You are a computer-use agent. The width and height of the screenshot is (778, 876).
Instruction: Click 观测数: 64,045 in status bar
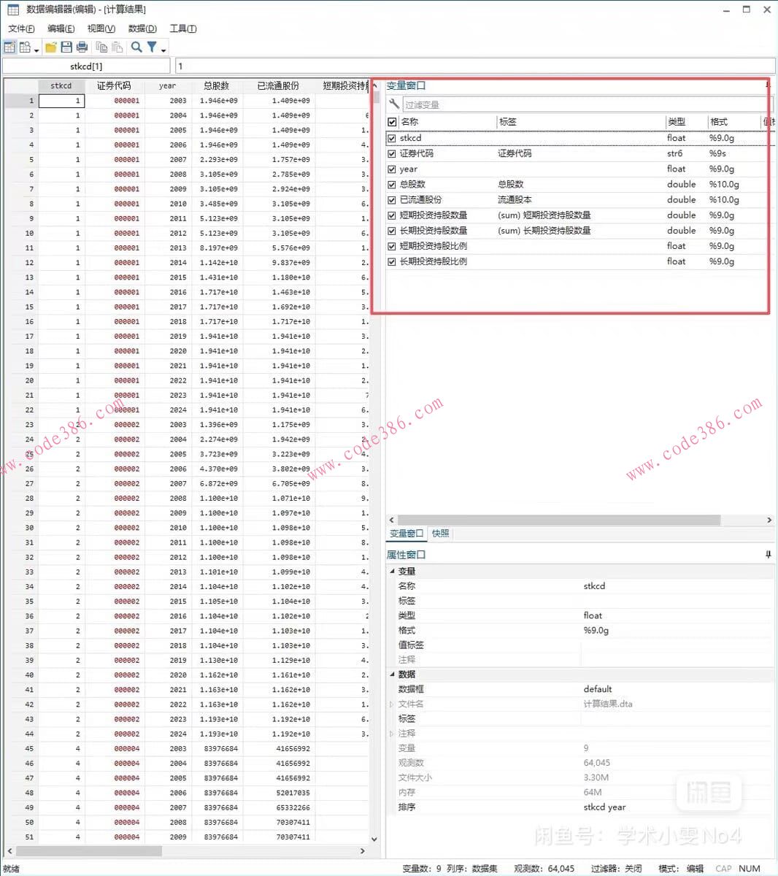[544, 869]
